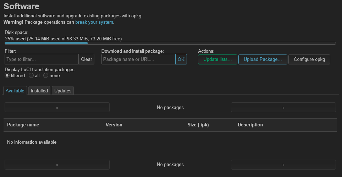The width and height of the screenshot is (342, 177).
Task: Open the Upload Package dialog
Action: click(x=263, y=59)
